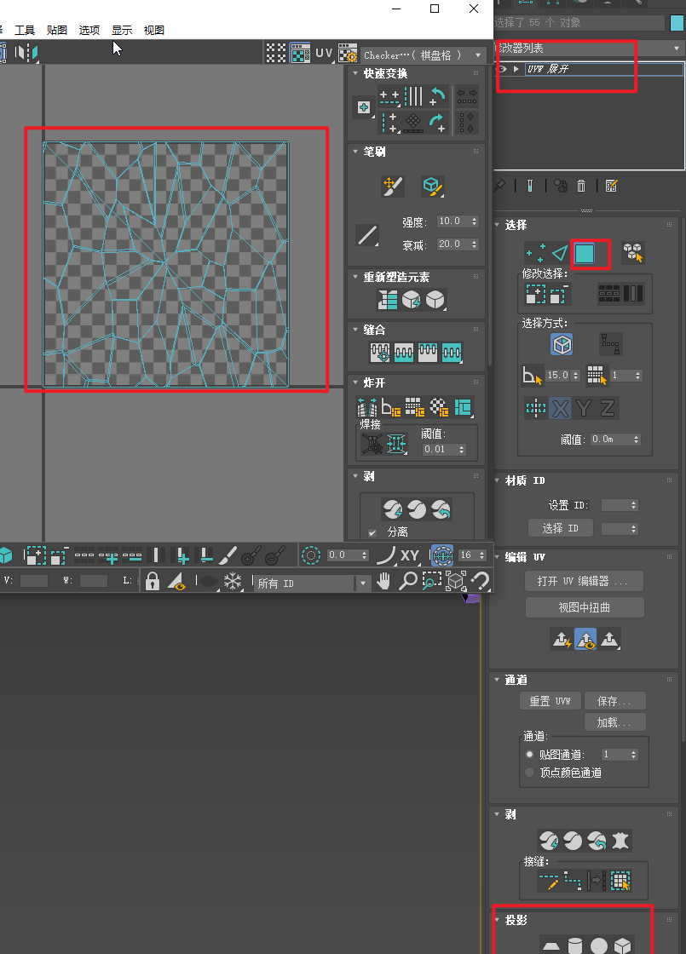Click the 强度 value field showing 10.0
The image size is (686, 954).
(x=458, y=221)
